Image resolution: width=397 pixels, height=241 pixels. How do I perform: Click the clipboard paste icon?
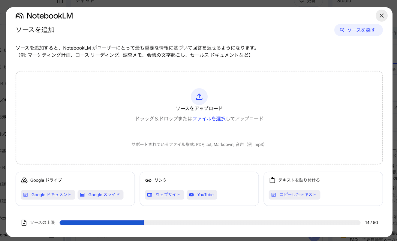[272, 180]
